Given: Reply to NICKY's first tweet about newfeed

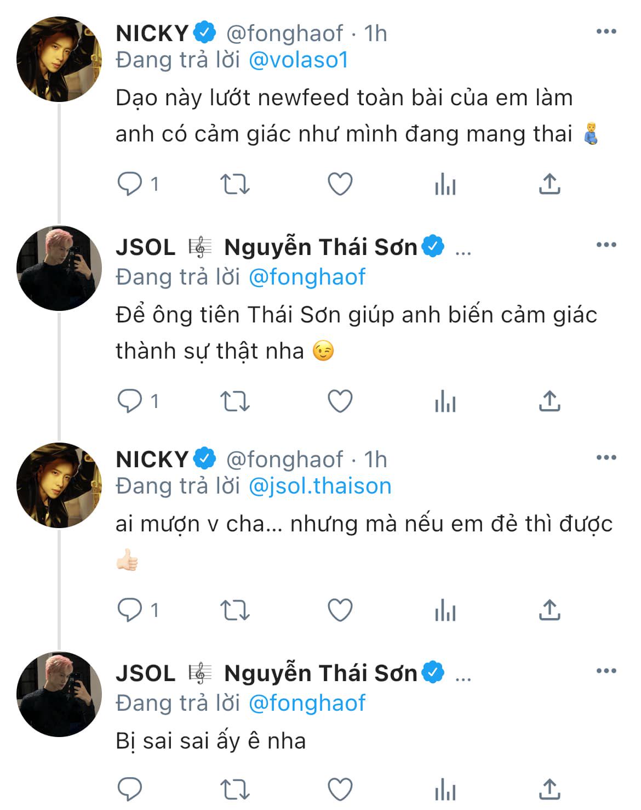Looking at the screenshot, I should click(x=130, y=184).
